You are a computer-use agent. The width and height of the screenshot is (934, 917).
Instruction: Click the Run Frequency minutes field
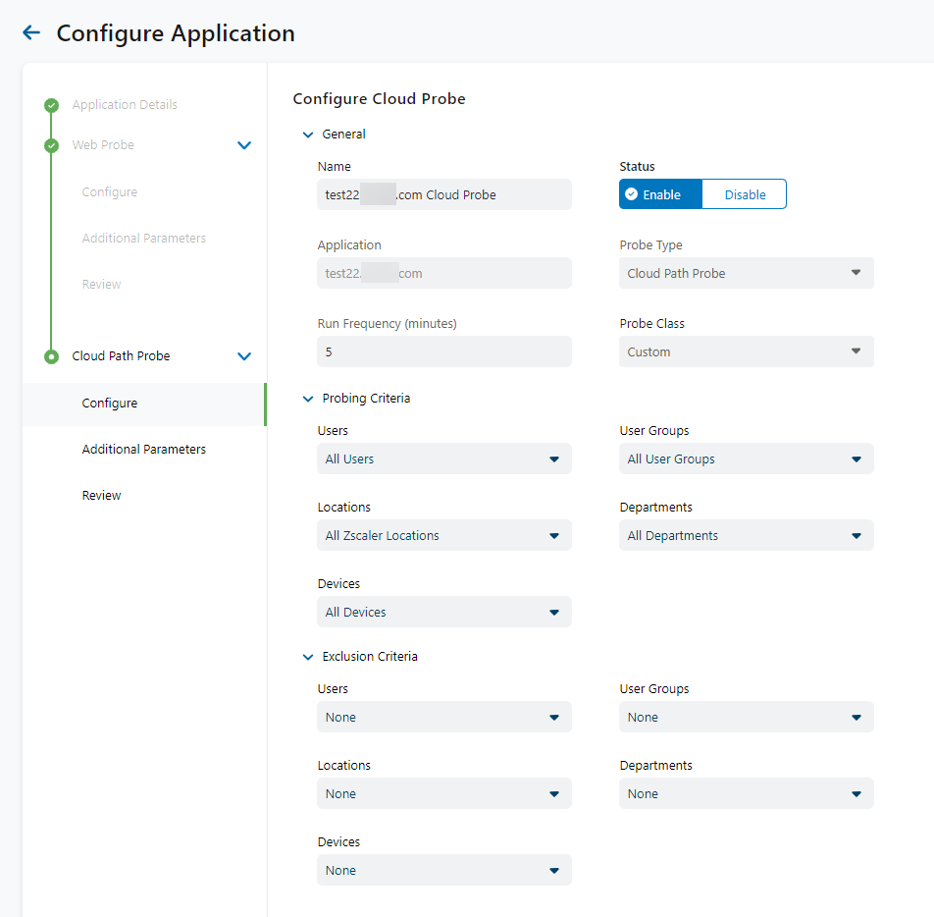coord(444,351)
